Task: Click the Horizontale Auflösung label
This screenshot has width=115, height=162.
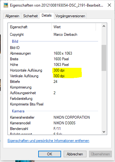Action: coord(26,70)
